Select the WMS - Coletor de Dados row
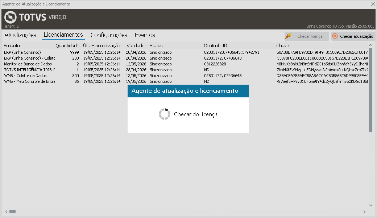The height and width of the screenshot is (218, 377). 186,76
